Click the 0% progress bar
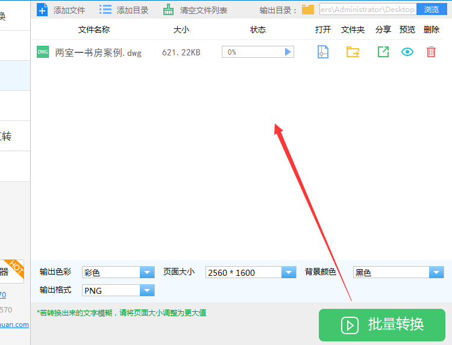This screenshot has width=452, height=345. coord(258,52)
